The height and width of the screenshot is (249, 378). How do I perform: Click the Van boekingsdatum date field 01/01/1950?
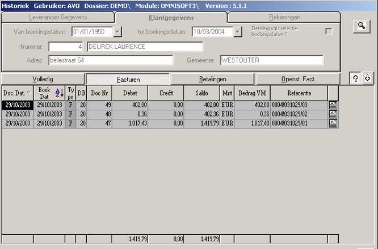pyautogui.click(x=92, y=32)
